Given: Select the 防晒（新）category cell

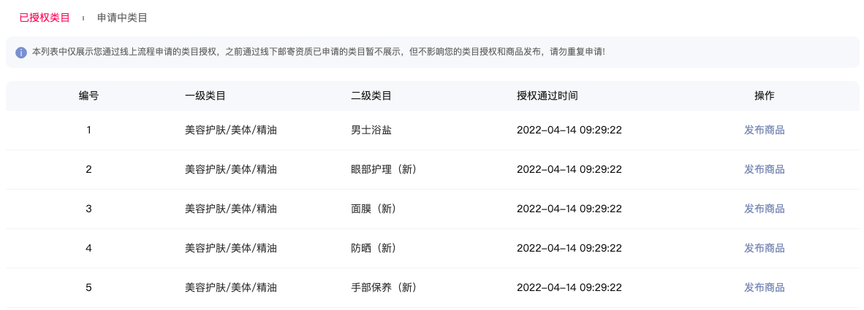Looking at the screenshot, I should [374, 249].
